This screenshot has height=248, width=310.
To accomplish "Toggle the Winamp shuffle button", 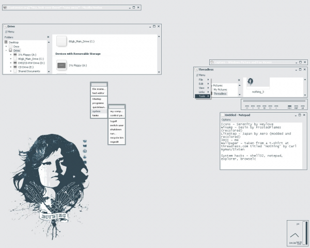I will point(289,107).
